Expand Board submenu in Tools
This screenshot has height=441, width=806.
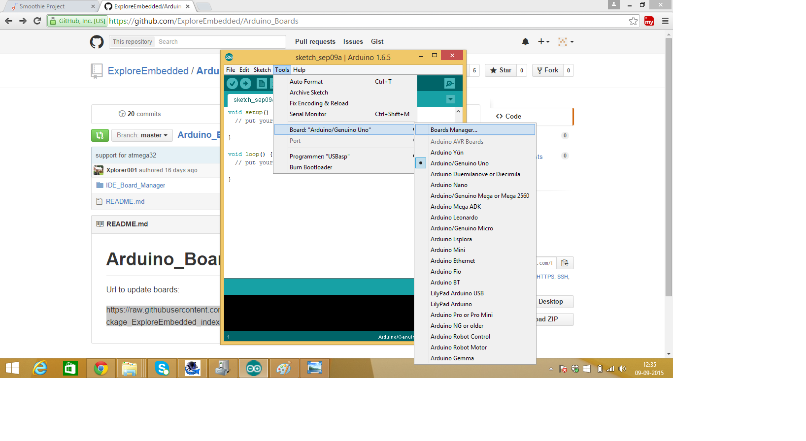tap(344, 130)
